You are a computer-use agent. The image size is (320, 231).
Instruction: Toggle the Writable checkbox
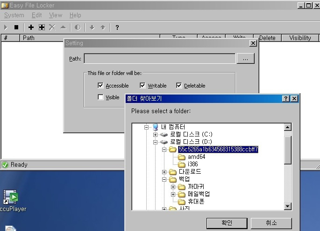[x=142, y=86]
